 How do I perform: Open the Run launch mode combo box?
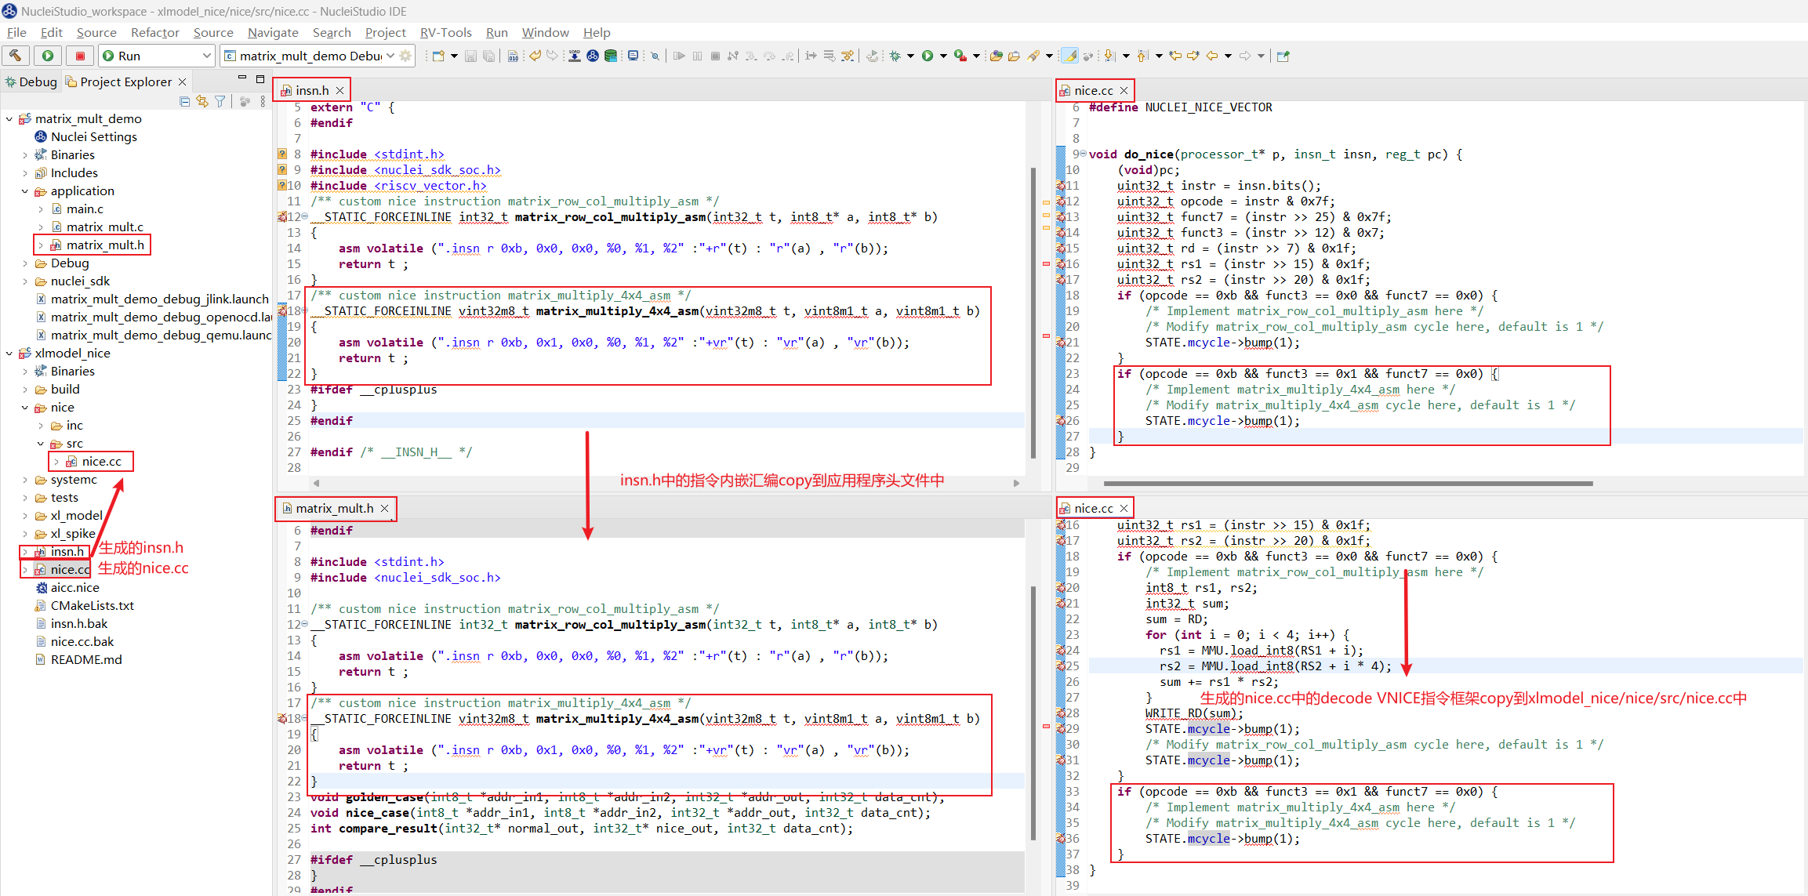[x=156, y=56]
